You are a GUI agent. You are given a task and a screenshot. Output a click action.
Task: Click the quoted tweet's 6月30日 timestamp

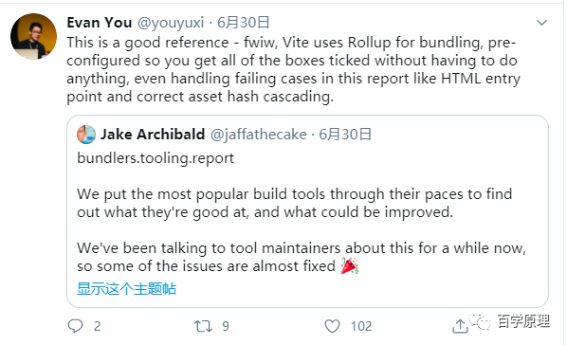[x=345, y=135]
